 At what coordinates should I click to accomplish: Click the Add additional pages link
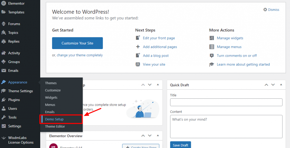tap(160, 47)
